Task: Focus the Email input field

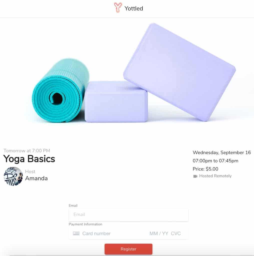Action: pyautogui.click(x=128, y=214)
